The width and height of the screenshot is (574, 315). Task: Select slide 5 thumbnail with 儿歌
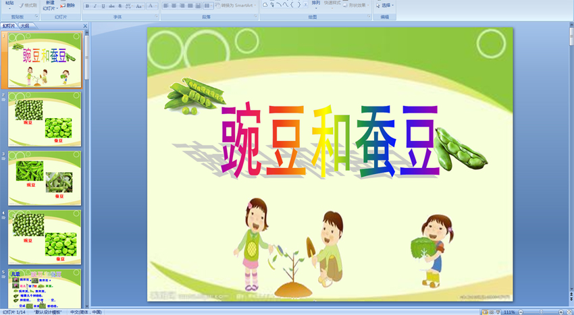(x=45, y=288)
